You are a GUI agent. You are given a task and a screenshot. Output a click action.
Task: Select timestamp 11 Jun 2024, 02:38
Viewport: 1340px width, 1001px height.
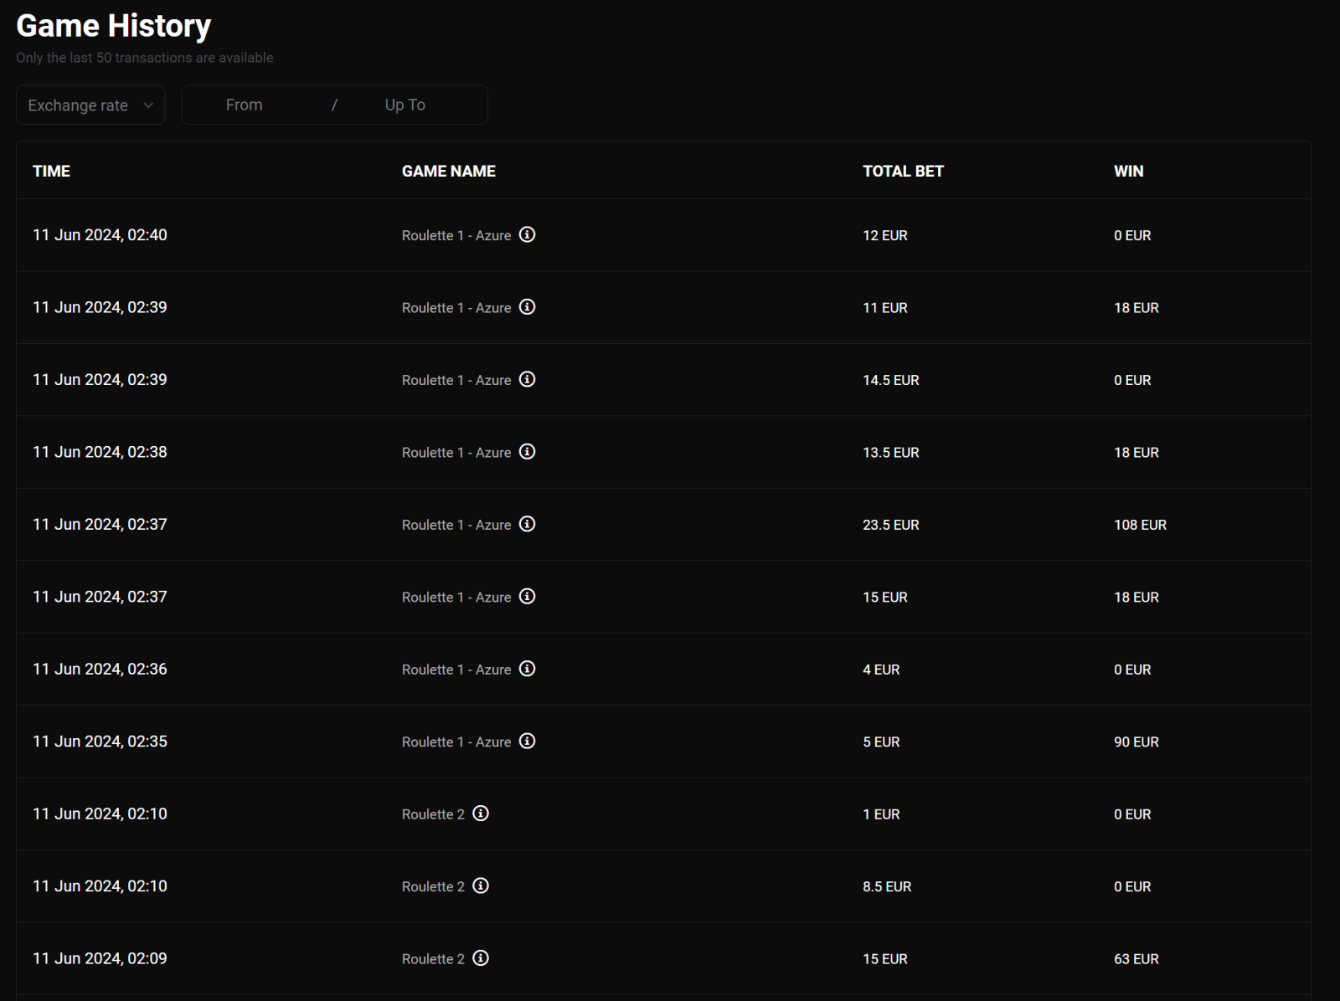[100, 452]
